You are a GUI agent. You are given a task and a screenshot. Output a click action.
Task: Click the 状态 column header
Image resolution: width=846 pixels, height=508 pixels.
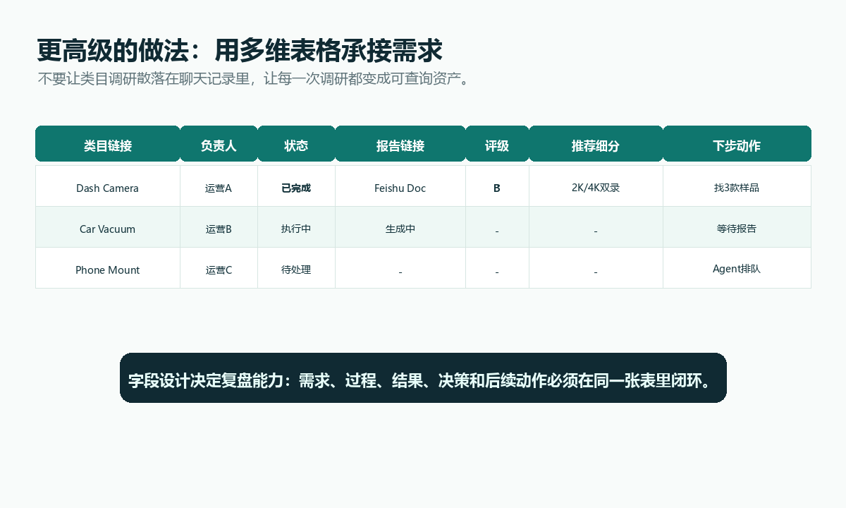tap(296, 144)
